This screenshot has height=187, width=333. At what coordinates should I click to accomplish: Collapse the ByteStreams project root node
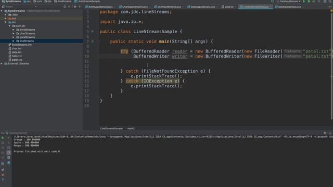click(x=2, y=11)
